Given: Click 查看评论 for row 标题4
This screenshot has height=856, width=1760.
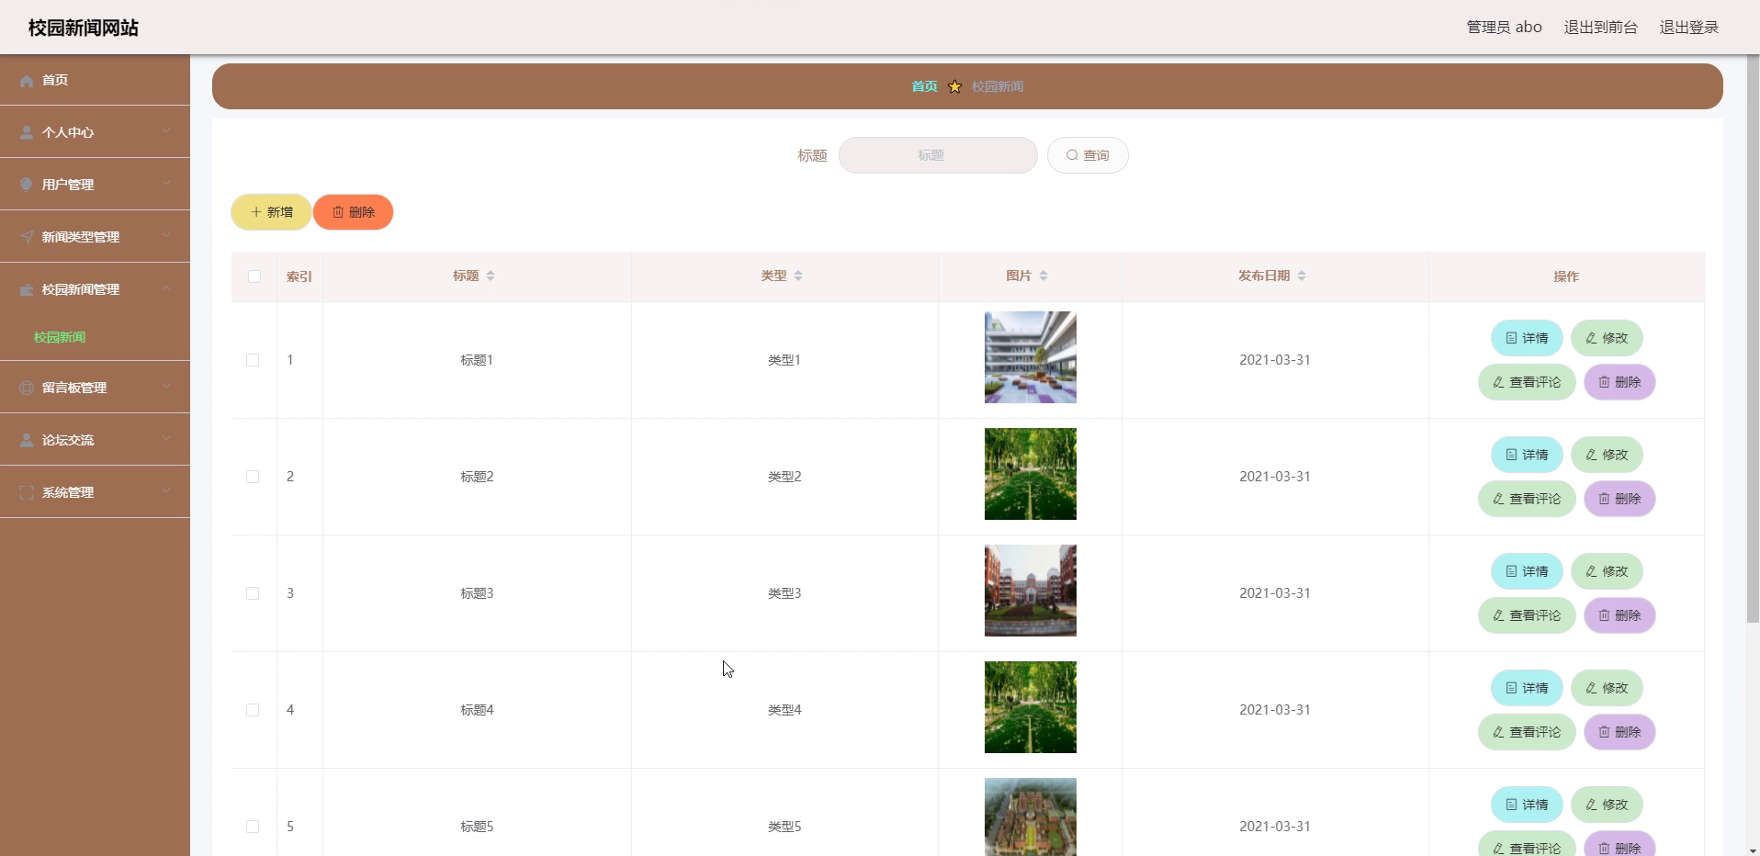Looking at the screenshot, I should 1527,732.
